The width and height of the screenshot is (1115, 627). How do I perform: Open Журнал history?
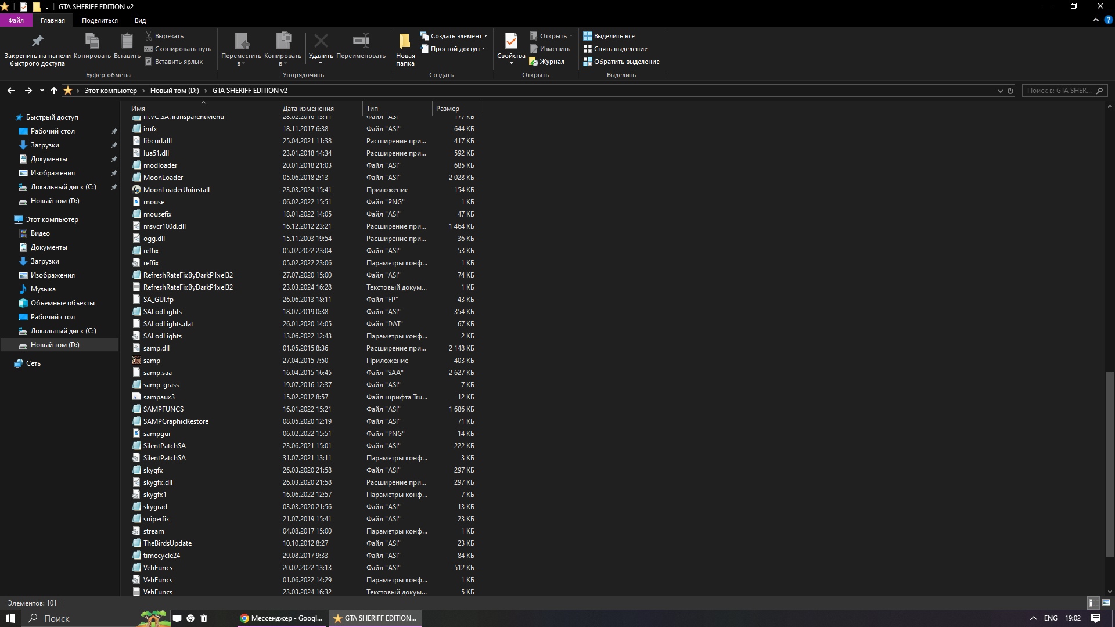pyautogui.click(x=547, y=62)
